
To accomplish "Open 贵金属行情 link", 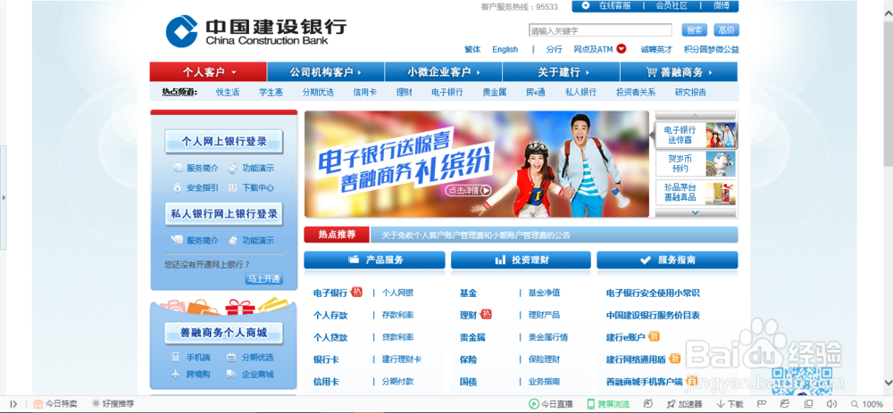I will pyautogui.click(x=548, y=337).
